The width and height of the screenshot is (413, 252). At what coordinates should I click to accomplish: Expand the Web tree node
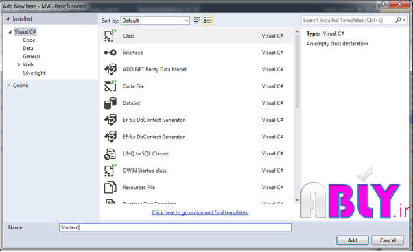[19, 64]
